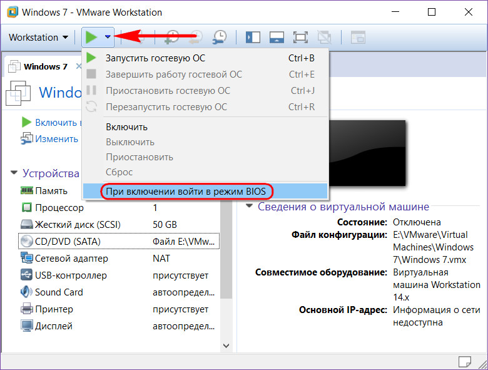The image size is (488, 370).
Task: Click the gray restart icon in menu
Action: [x=91, y=106]
